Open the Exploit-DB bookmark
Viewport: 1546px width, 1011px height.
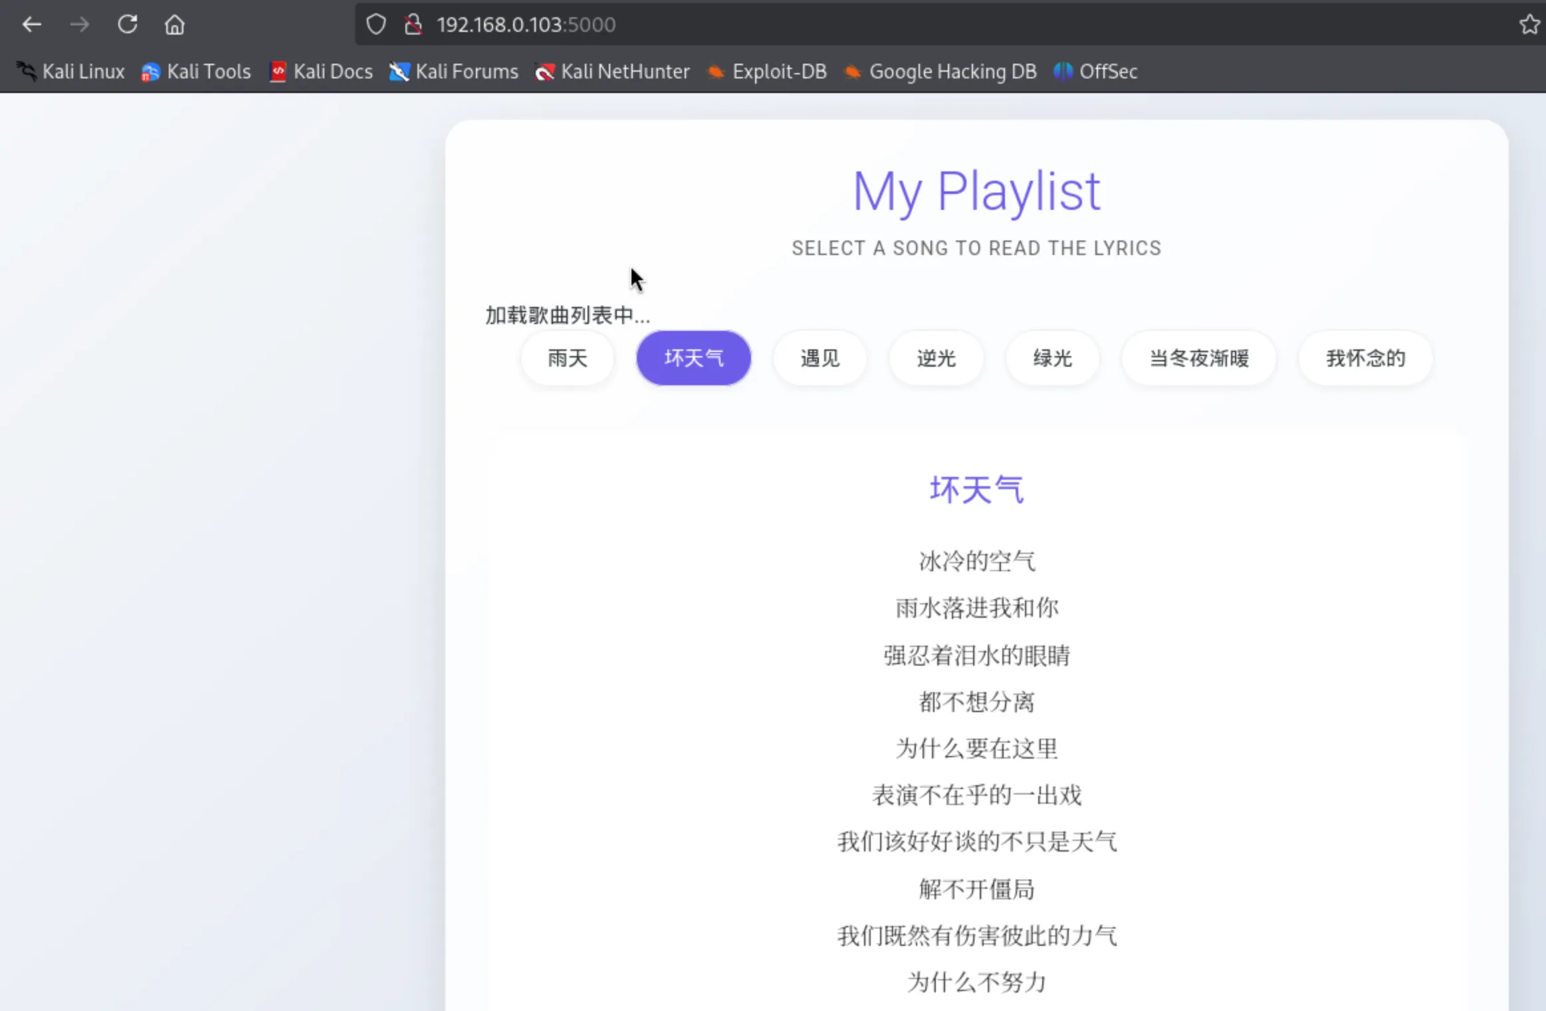click(x=767, y=71)
